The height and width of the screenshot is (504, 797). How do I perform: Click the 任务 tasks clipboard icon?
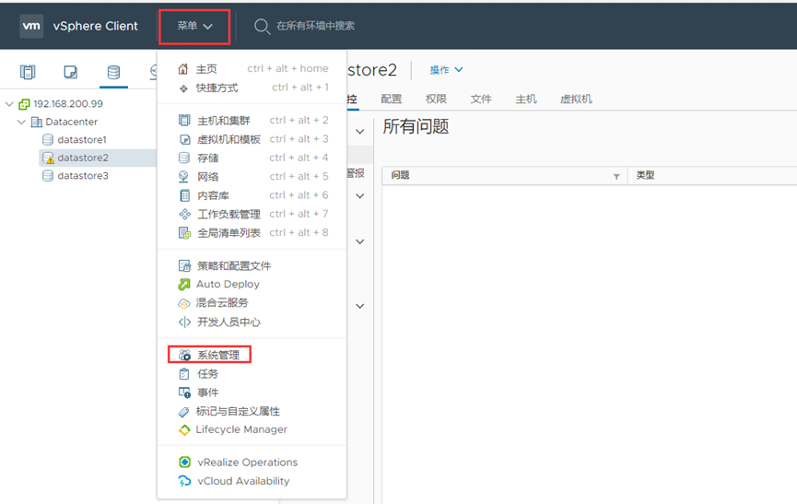coord(184,374)
